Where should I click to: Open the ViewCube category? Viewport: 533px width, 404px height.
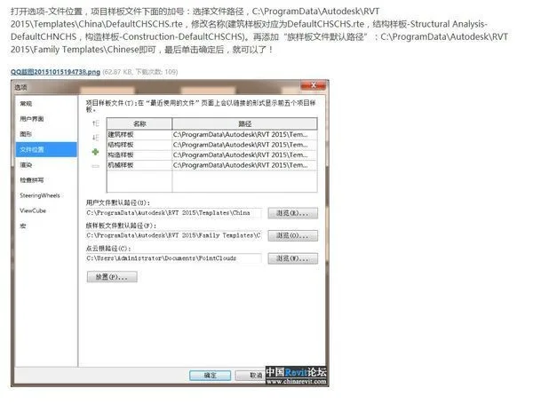(33, 210)
